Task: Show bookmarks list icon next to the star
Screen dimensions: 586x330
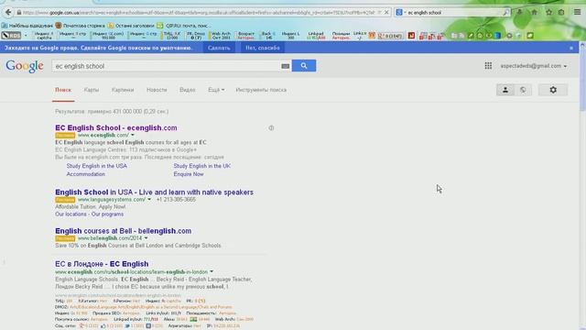Action: pos(561,12)
